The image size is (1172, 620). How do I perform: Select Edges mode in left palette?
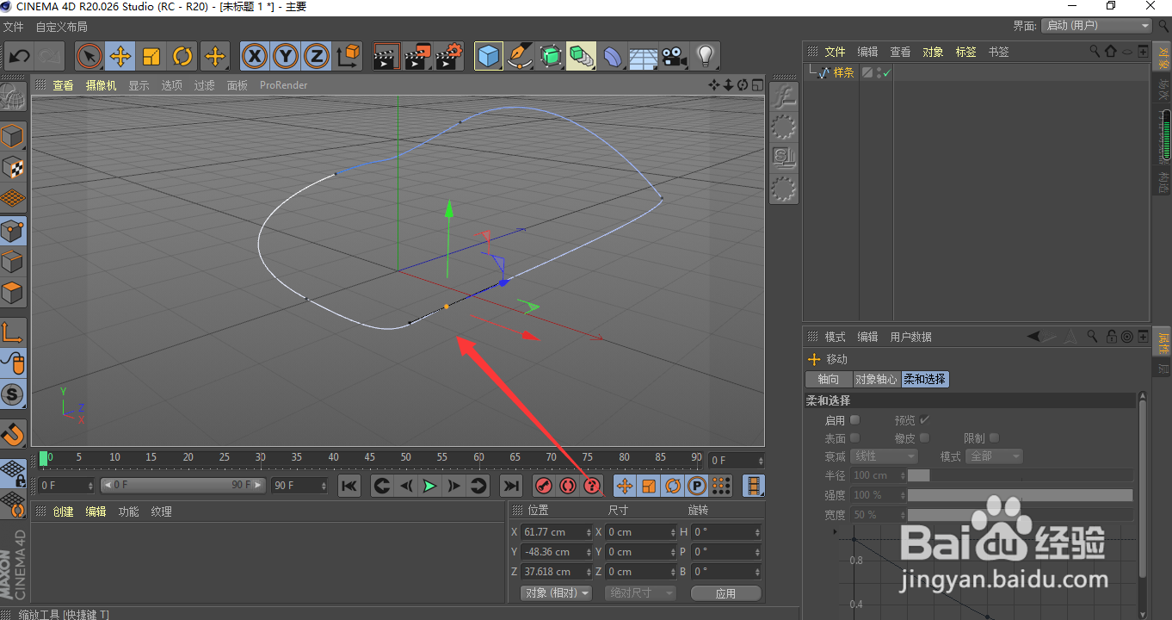[13, 262]
